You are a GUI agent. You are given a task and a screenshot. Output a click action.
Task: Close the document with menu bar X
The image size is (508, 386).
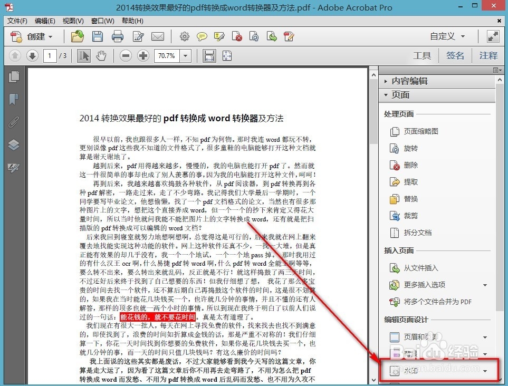[499, 21]
